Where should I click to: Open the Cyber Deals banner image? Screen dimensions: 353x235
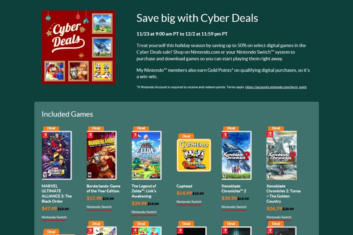(78, 47)
